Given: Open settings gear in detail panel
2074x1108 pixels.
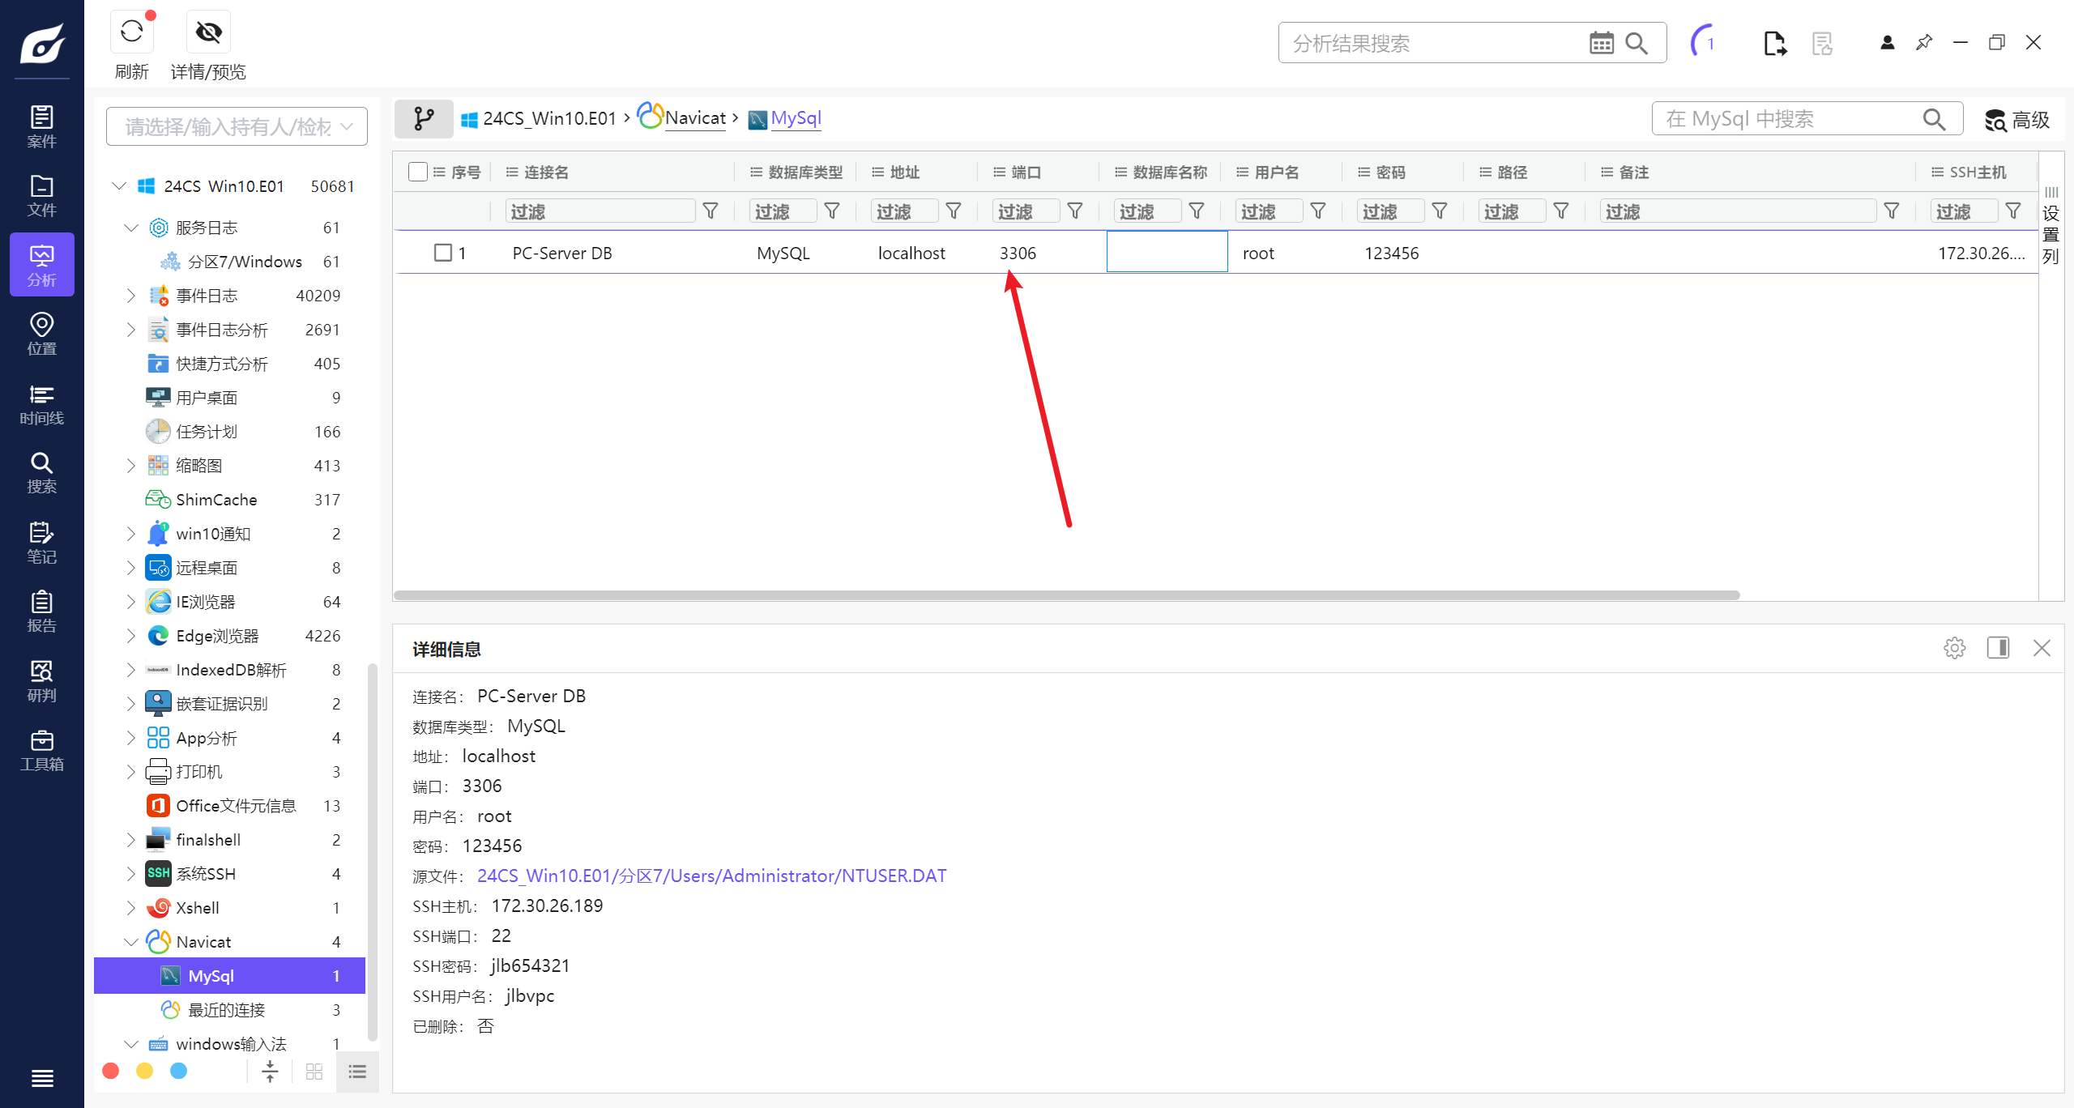Looking at the screenshot, I should coord(1954,648).
